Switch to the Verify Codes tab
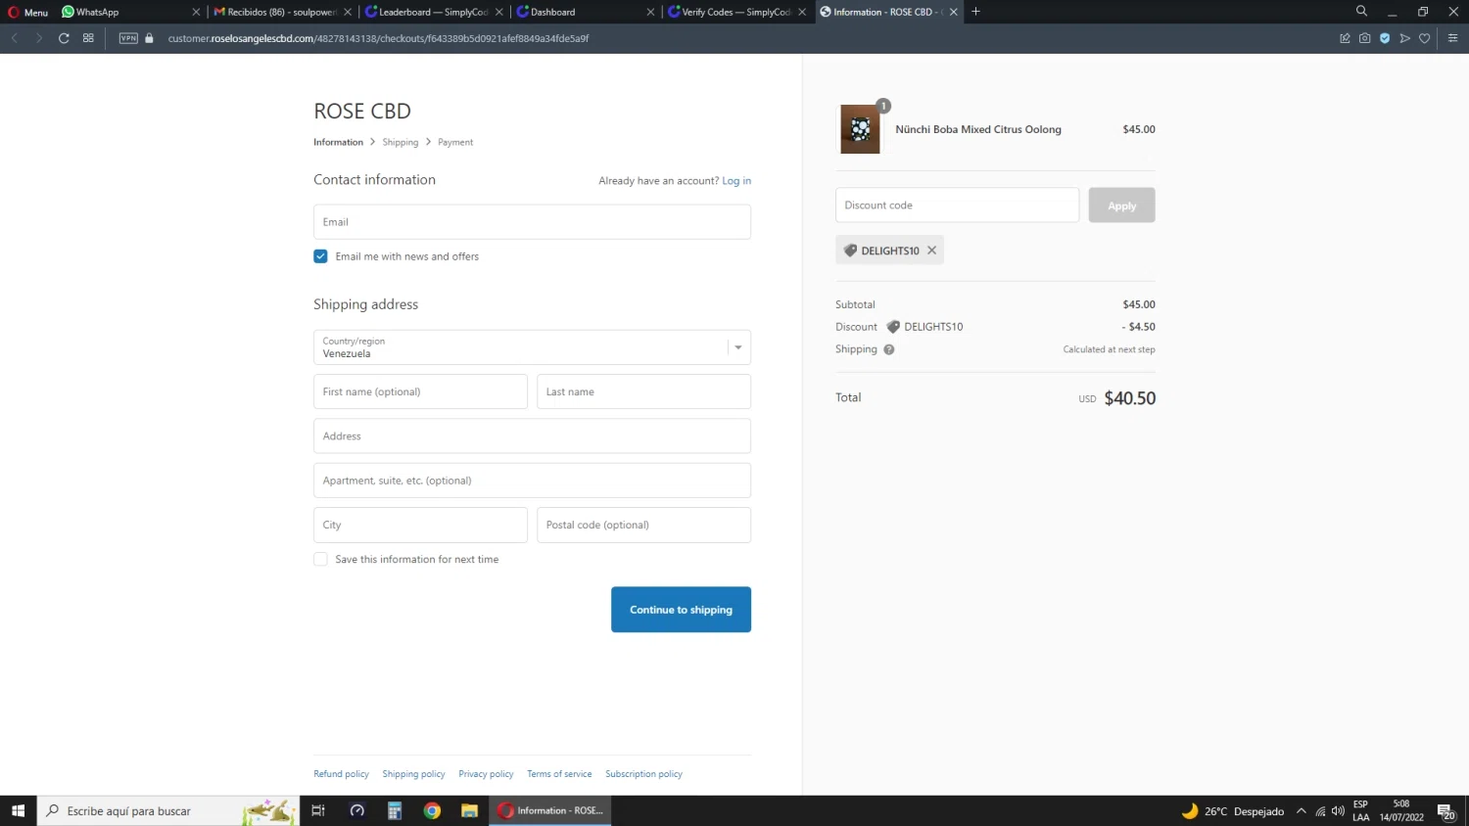1469x826 pixels. [x=736, y=12]
